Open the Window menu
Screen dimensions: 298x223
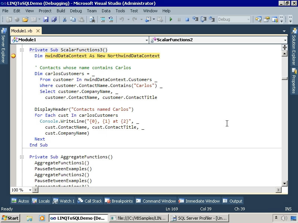pos(150,11)
